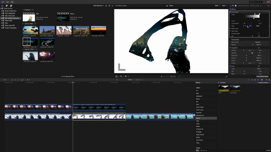
Task: Open the clip appearance options in browser
Action: click(109, 5)
